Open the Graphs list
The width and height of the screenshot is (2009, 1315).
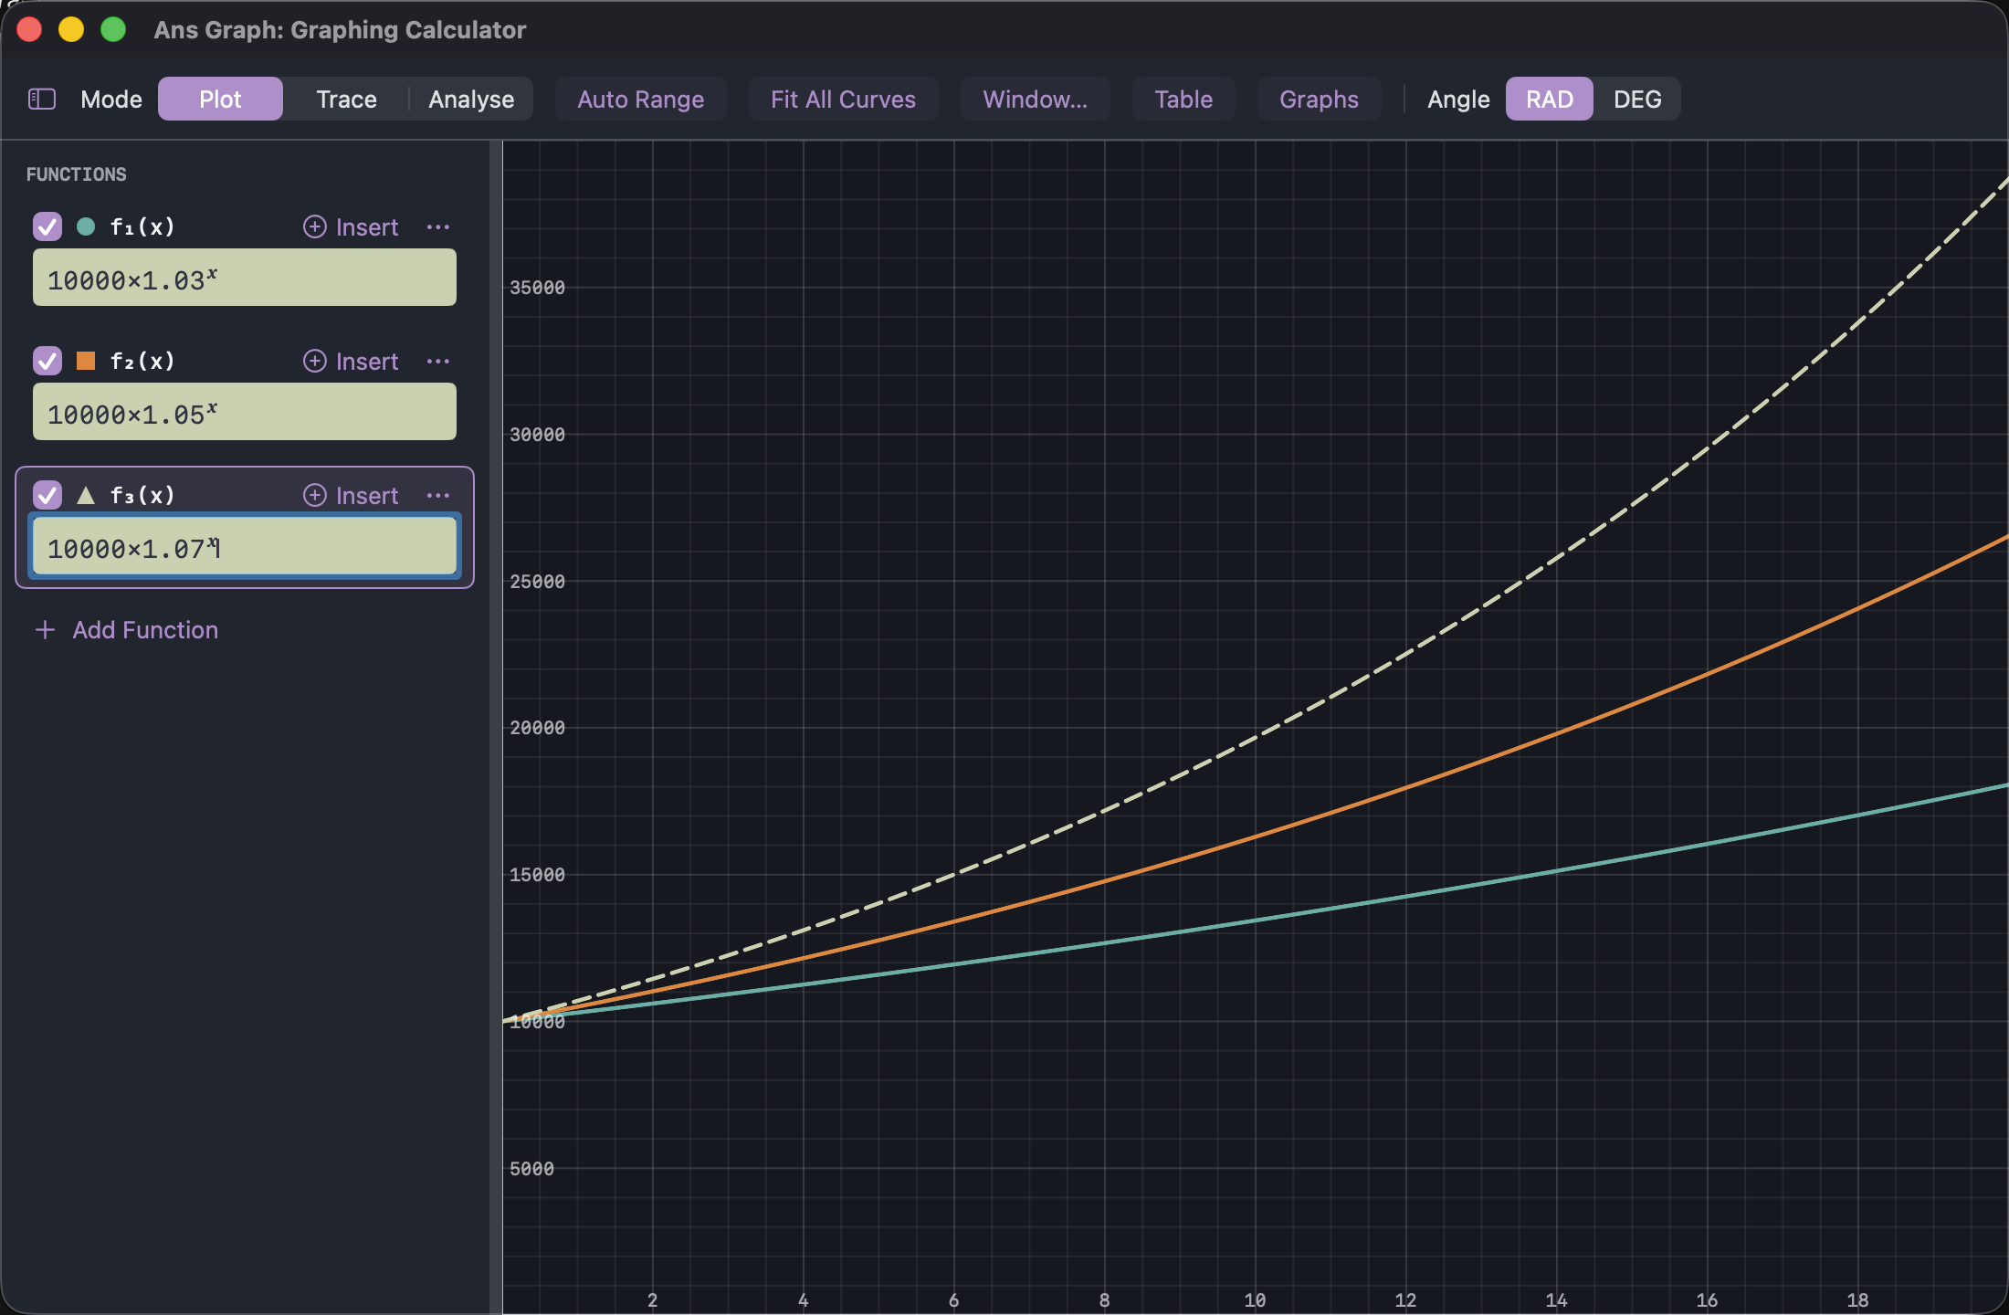[1319, 99]
